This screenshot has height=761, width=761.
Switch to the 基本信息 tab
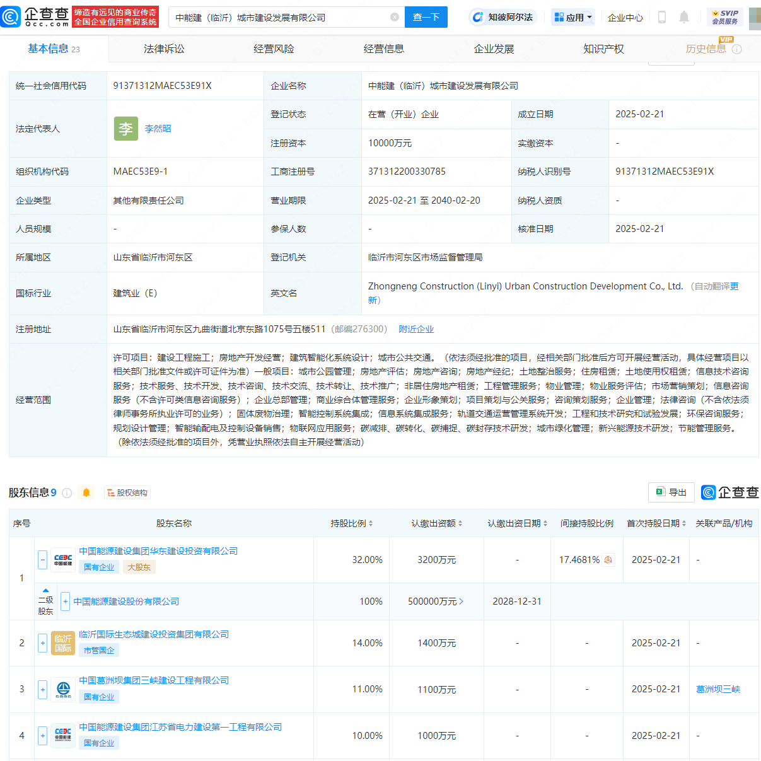(54, 49)
